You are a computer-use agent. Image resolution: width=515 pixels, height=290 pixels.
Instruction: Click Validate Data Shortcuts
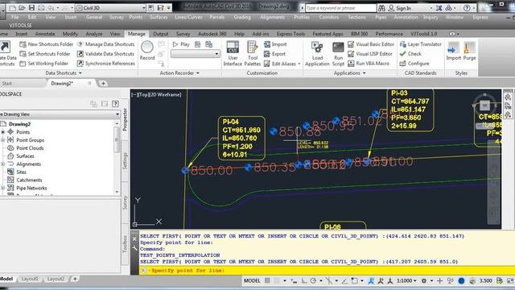(x=105, y=54)
